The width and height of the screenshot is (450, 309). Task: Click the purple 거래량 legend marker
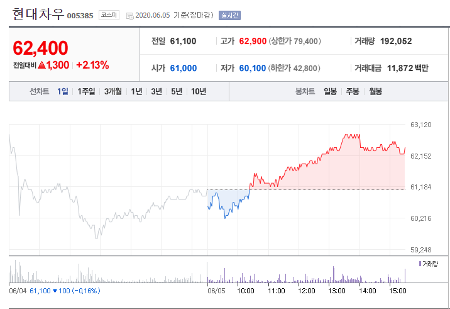420,264
